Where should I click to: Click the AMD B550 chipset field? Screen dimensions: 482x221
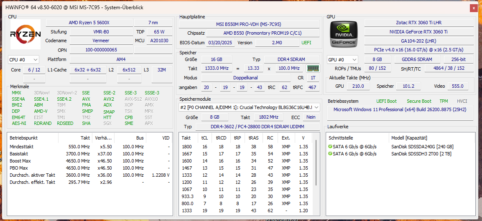[x=263, y=33]
